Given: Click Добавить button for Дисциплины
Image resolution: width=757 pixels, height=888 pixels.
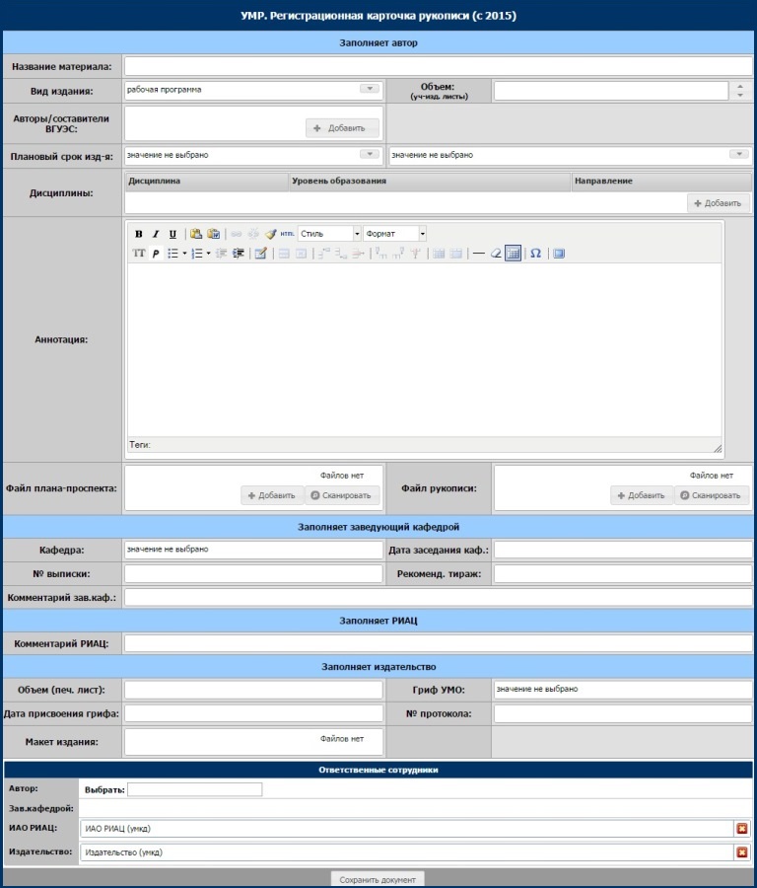Looking at the screenshot, I should pos(719,203).
